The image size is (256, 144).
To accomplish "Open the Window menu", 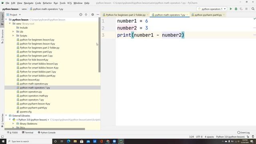I will [x=78, y=3].
